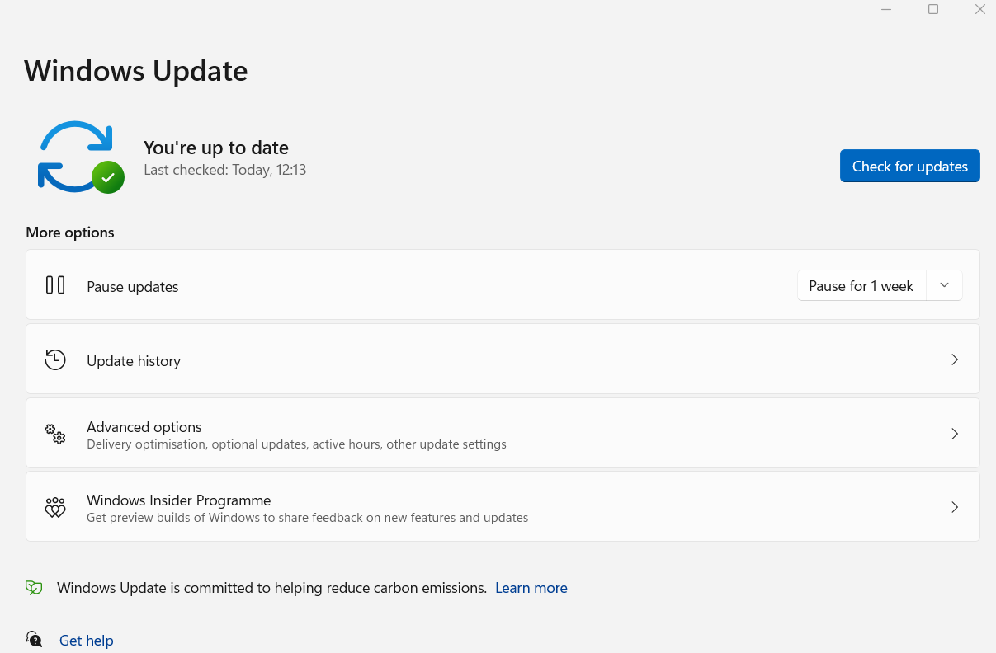Viewport: 996px width, 653px height.
Task: Select the Windows Update page heading
Action: pyautogui.click(x=135, y=71)
